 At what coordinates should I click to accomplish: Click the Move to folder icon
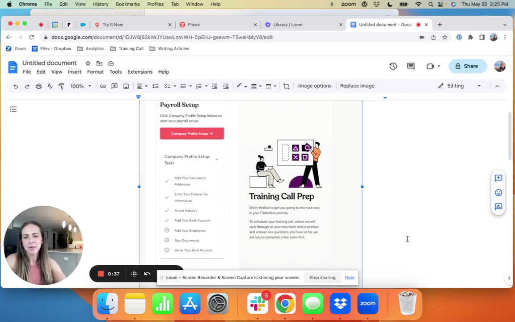pos(99,63)
